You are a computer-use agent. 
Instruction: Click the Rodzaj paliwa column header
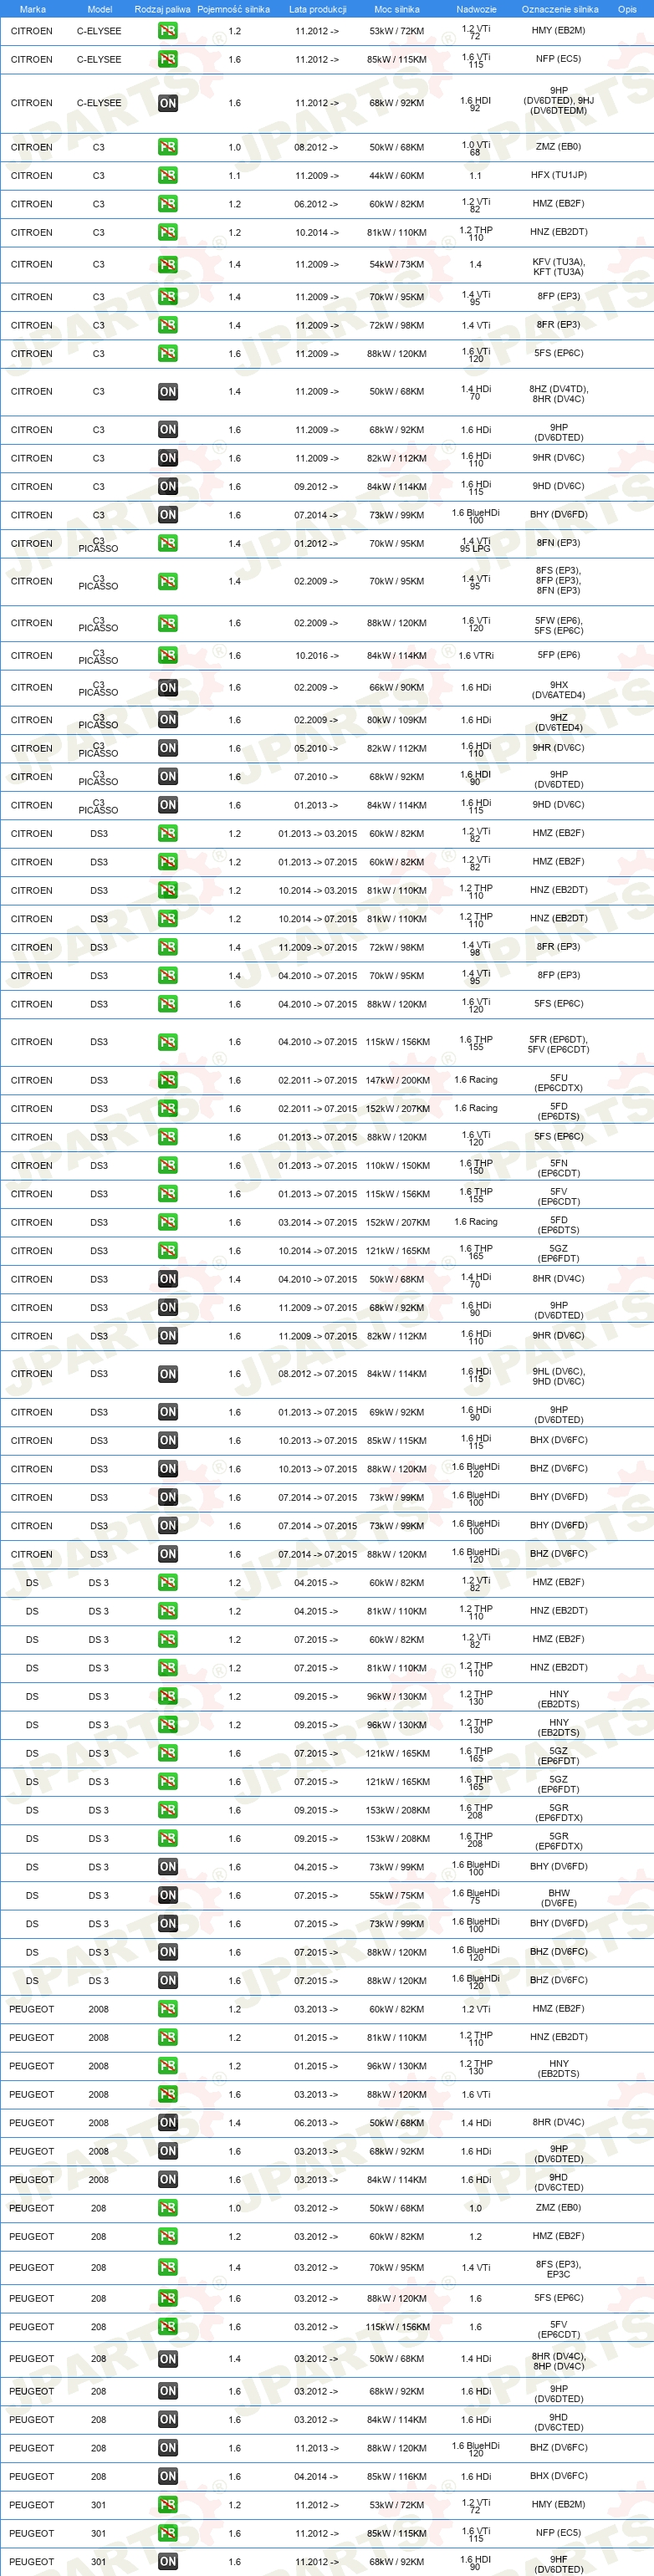pos(162,9)
